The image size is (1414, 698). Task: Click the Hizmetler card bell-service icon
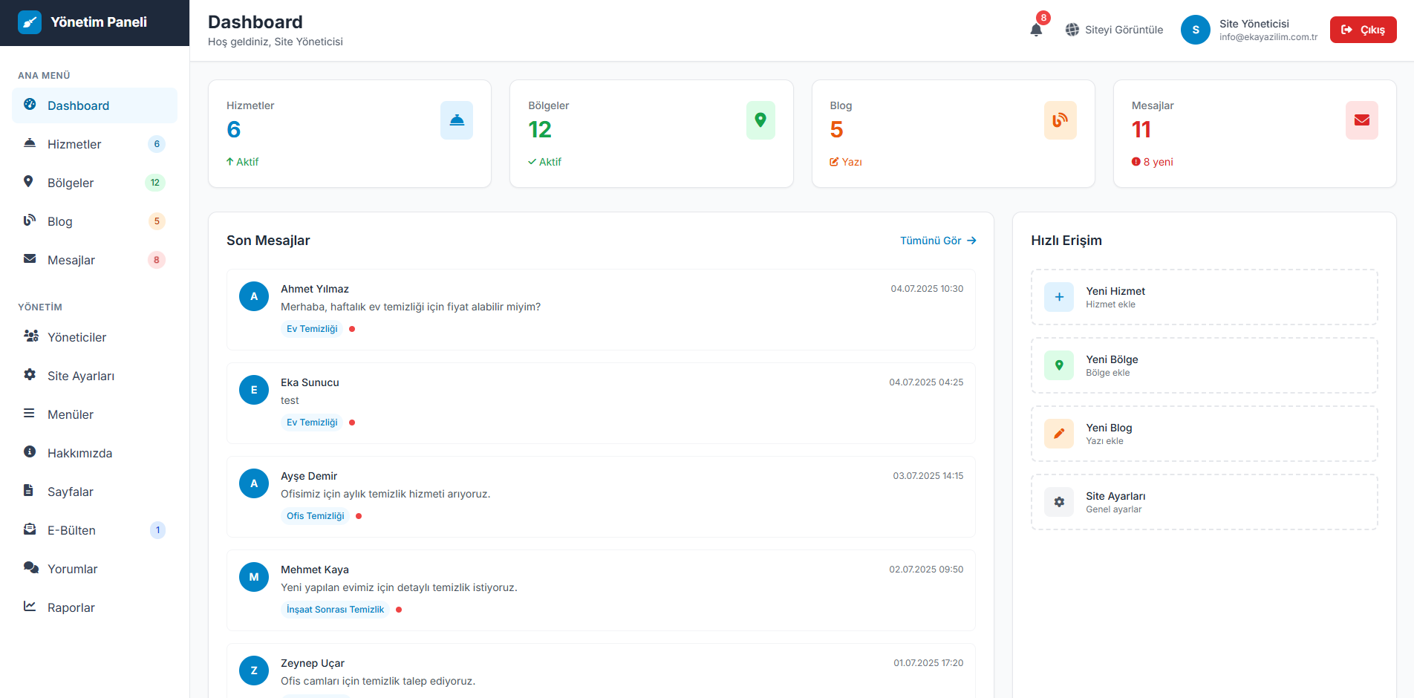(x=456, y=120)
